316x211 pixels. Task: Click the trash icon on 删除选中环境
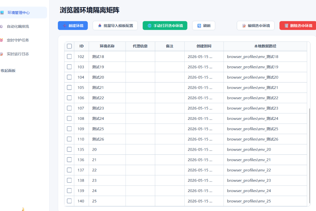[x=286, y=26]
